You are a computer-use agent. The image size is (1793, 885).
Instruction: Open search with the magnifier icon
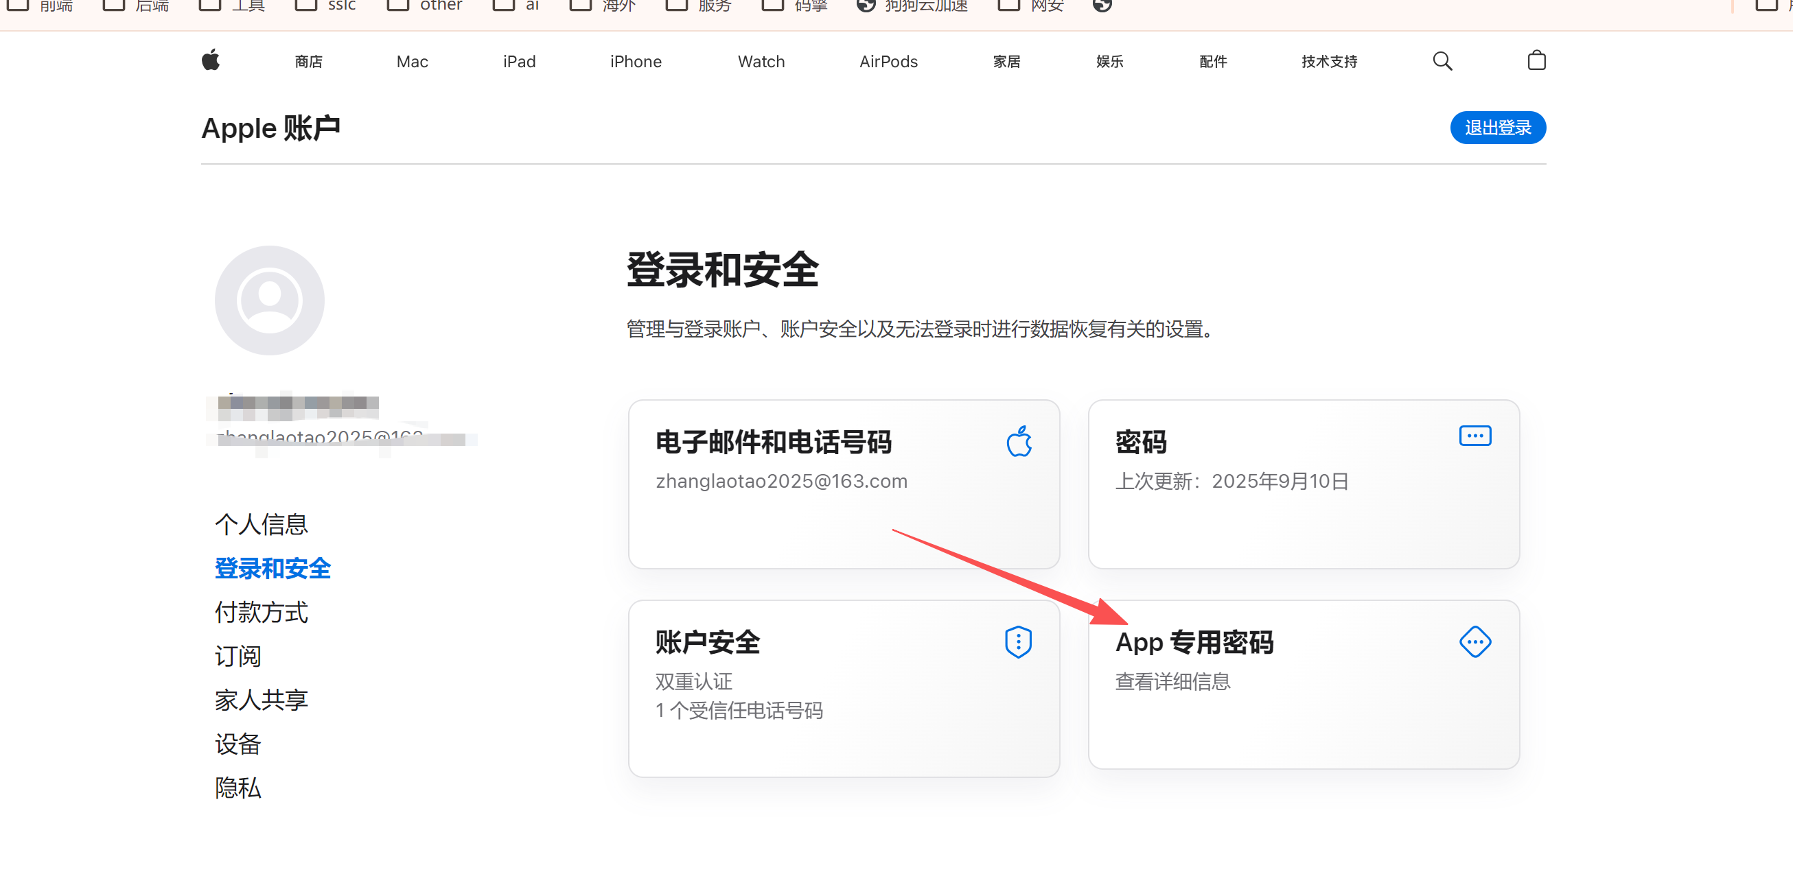(x=1442, y=60)
